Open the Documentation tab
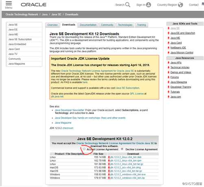 [88, 25]
